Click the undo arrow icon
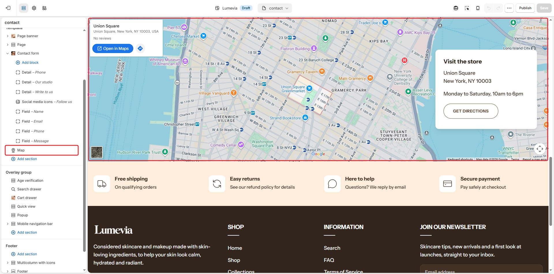This screenshot has width=554, height=274. coord(489,8)
